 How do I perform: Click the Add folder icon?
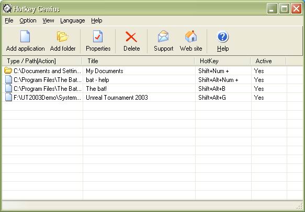(x=62, y=37)
